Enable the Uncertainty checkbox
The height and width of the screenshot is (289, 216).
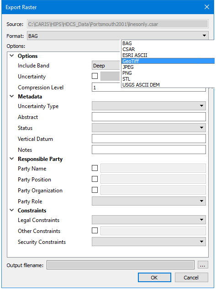pyautogui.click(x=95, y=76)
